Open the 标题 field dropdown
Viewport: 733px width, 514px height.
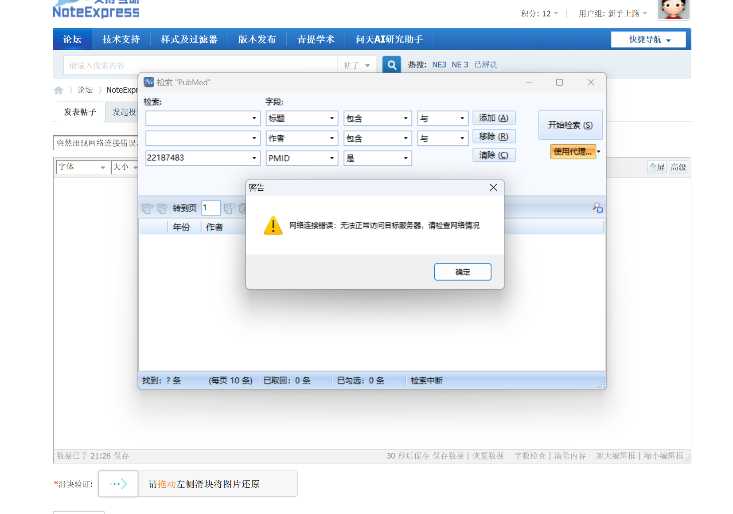click(332, 118)
